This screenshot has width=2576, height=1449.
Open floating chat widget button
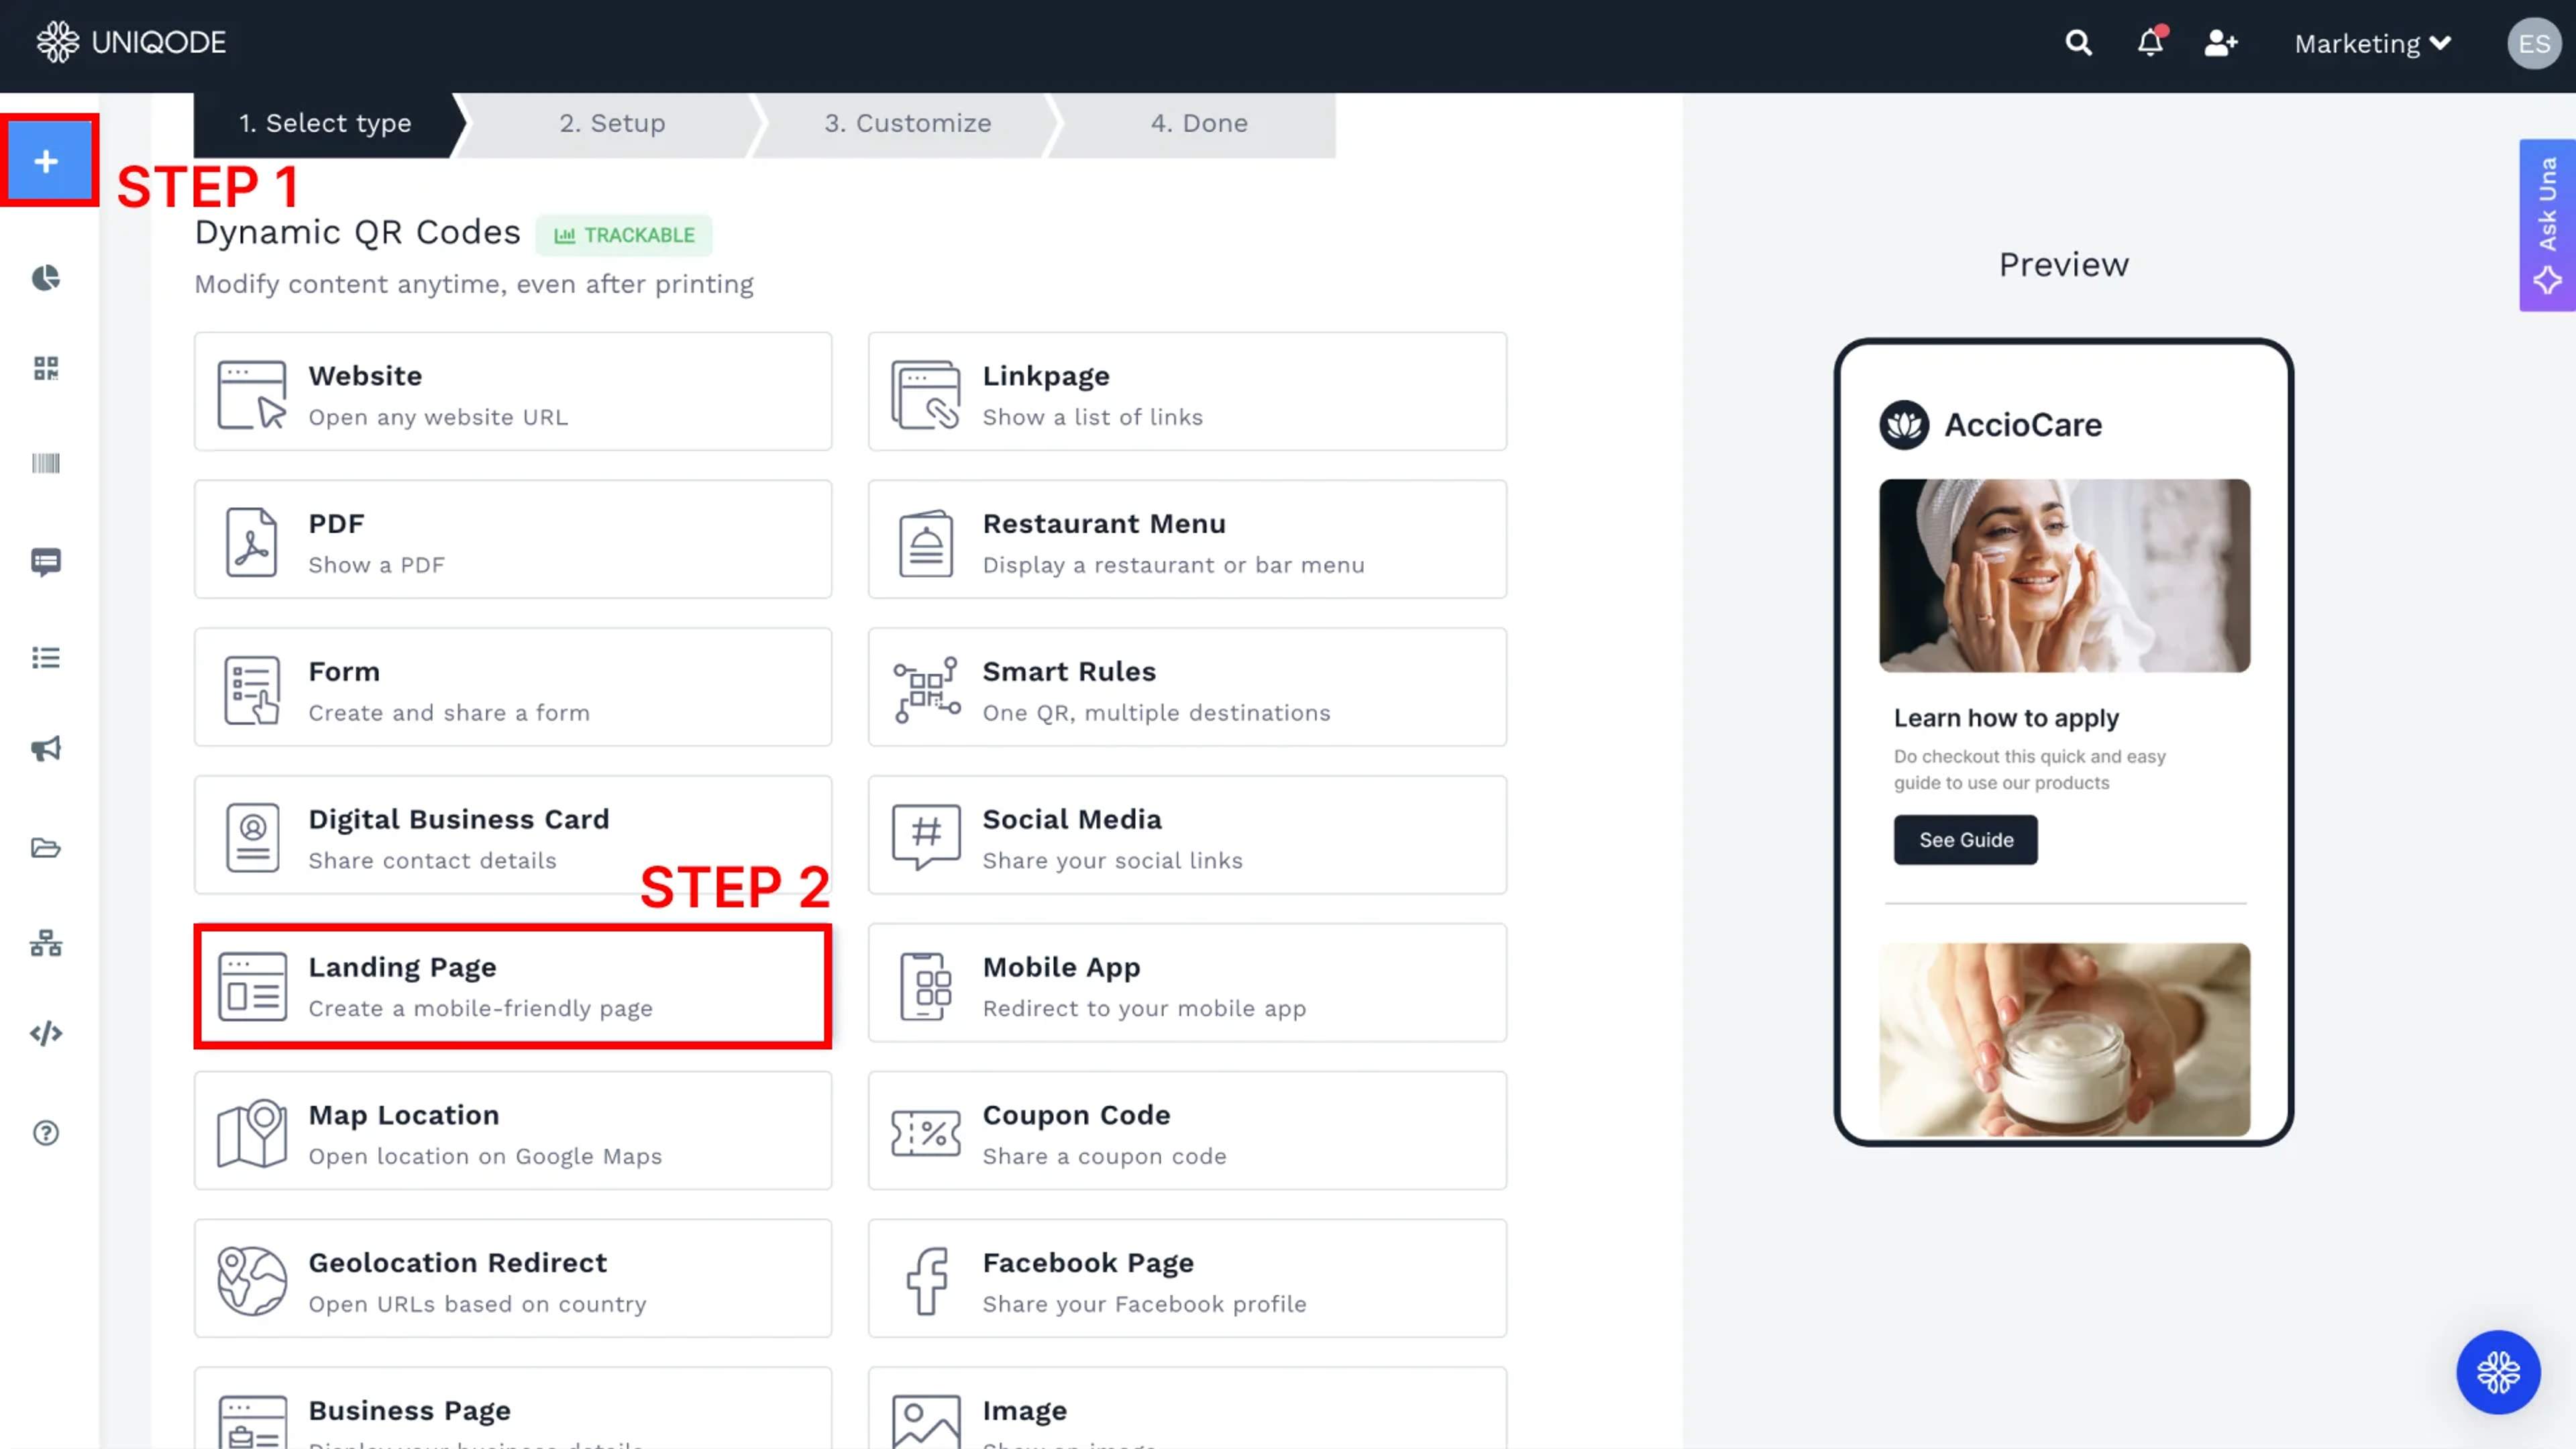(2497, 1372)
